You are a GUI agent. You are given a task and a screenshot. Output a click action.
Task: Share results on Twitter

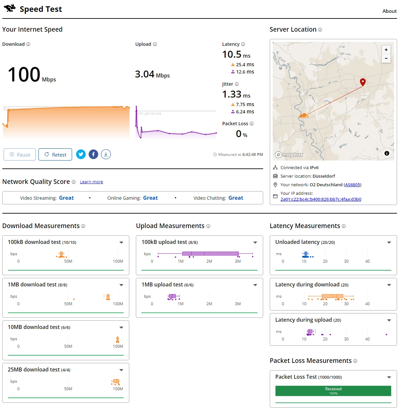(x=81, y=154)
